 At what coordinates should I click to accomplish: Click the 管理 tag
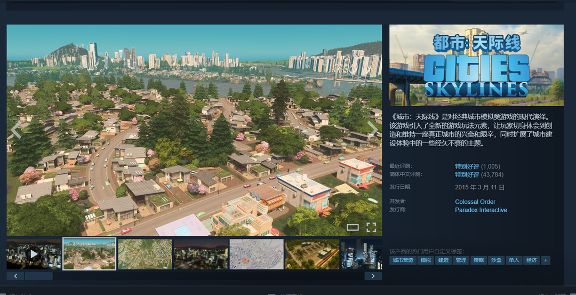461,260
